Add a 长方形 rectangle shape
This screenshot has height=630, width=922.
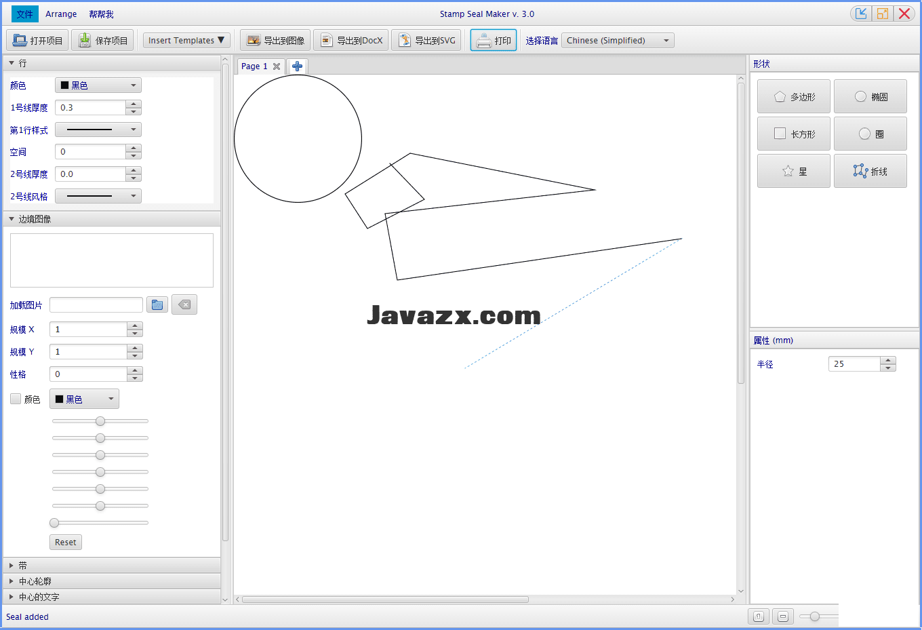click(x=794, y=134)
